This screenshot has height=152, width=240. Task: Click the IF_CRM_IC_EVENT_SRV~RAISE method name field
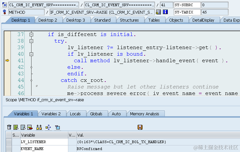click(102, 12)
